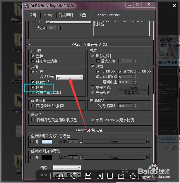
Task: Click the 742721011) link in the background window
Action: 167,139
